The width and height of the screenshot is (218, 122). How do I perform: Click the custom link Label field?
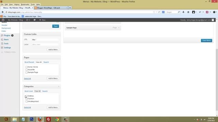tap(45, 44)
